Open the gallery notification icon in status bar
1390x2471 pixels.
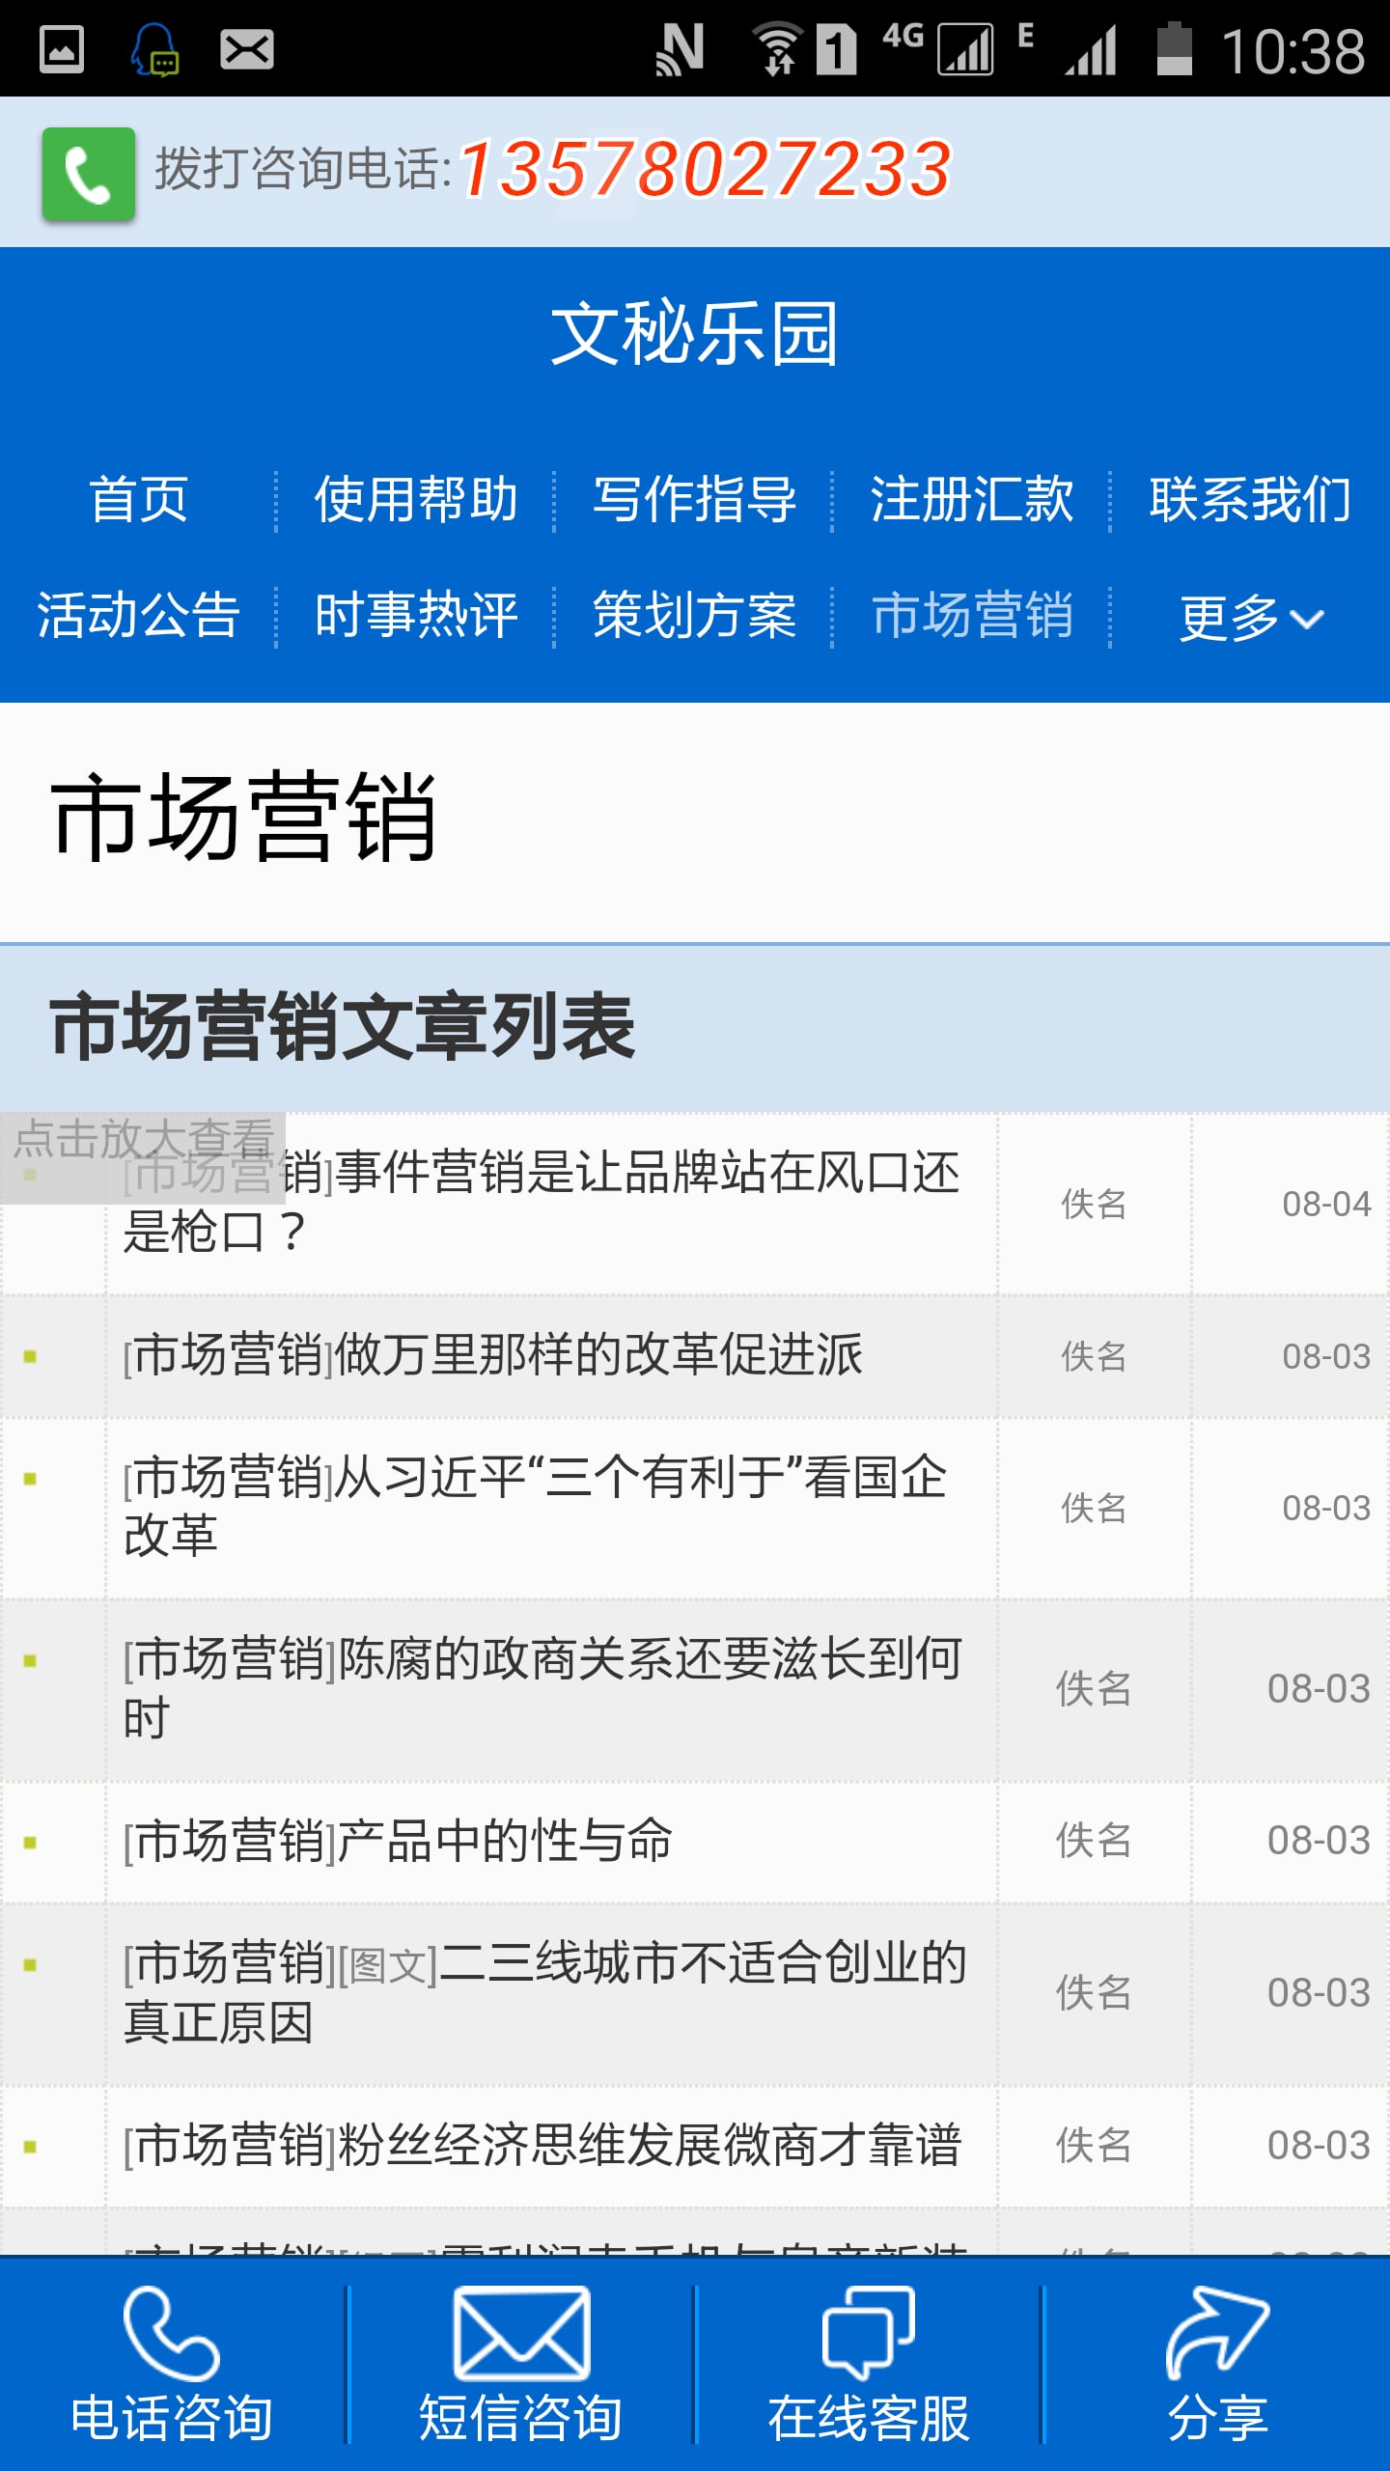pos(62,48)
